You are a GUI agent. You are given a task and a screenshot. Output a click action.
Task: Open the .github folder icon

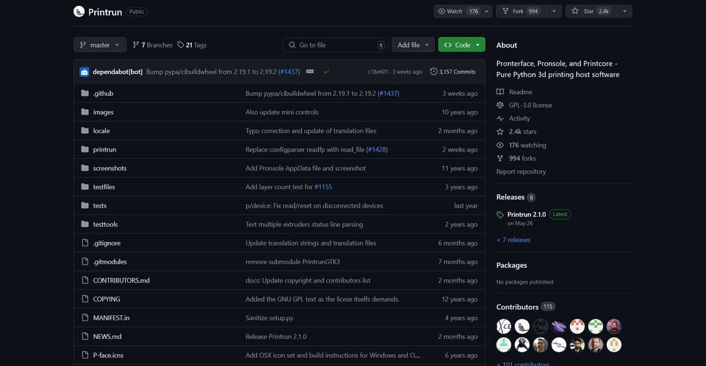[x=85, y=93]
